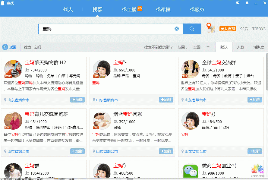Image resolution: width=268 pixels, height=180 pixels.
Task: Switch to the 找人 tab
Action: click(x=68, y=9)
